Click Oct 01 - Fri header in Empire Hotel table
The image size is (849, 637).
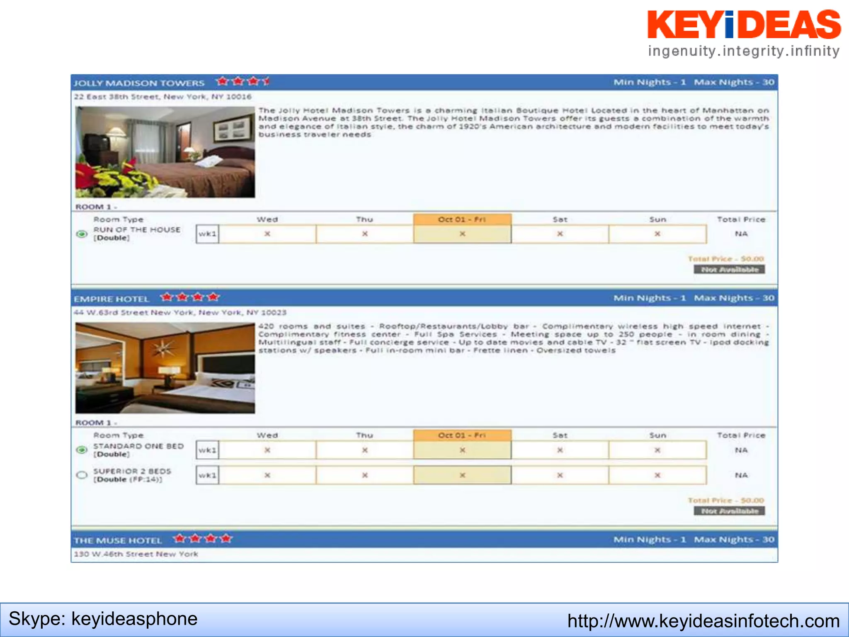point(462,435)
